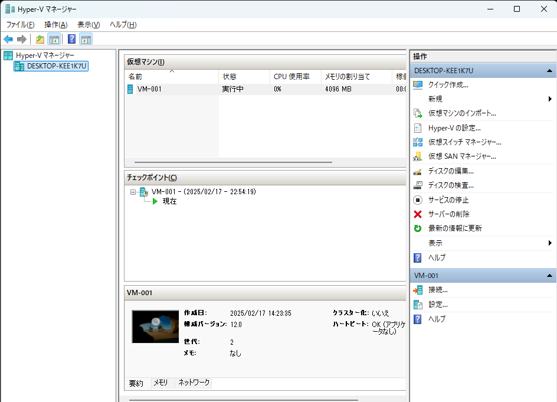Click the クイック作成... action link
Viewport: 557px width, 402px height.
pyautogui.click(x=448, y=85)
